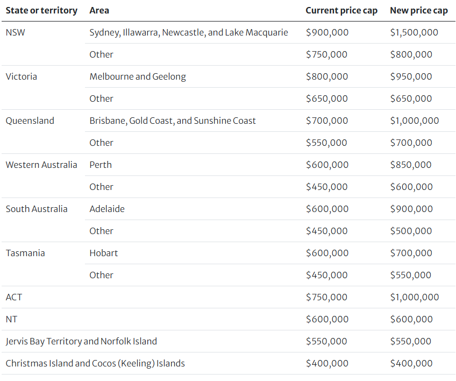The height and width of the screenshot is (381, 456).
Task: Click the $850,000 Perth new cap
Action: [x=411, y=165]
